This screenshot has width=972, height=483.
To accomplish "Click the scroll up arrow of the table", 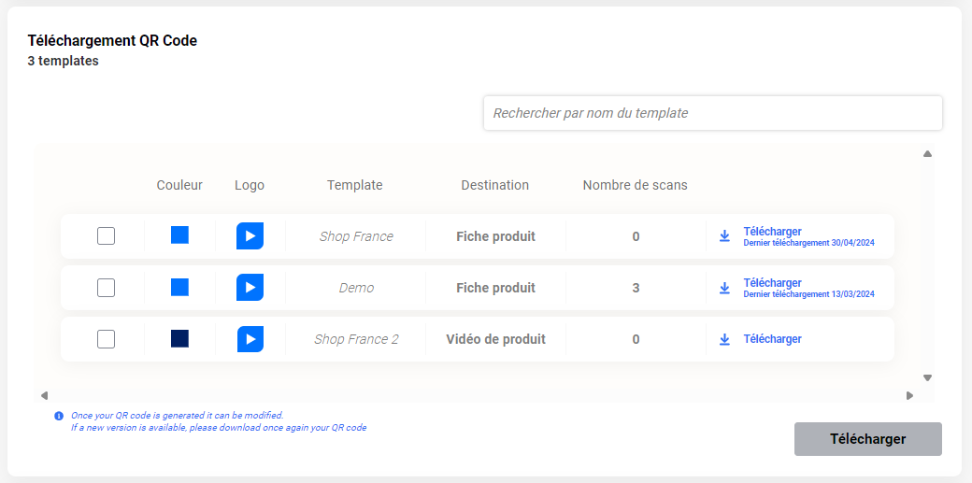I will point(927,154).
